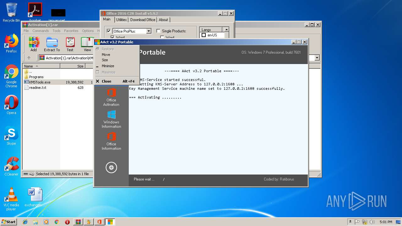The height and width of the screenshot is (226, 402).
Task: Select Office Activation in AAct sidebar
Action: tap(111, 97)
